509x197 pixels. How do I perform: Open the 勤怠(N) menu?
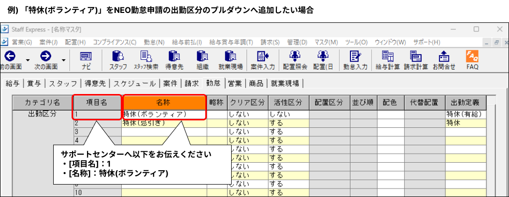154,42
